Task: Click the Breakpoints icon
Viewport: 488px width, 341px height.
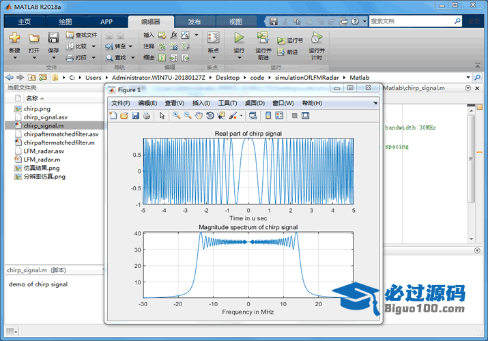Action: pyautogui.click(x=213, y=38)
